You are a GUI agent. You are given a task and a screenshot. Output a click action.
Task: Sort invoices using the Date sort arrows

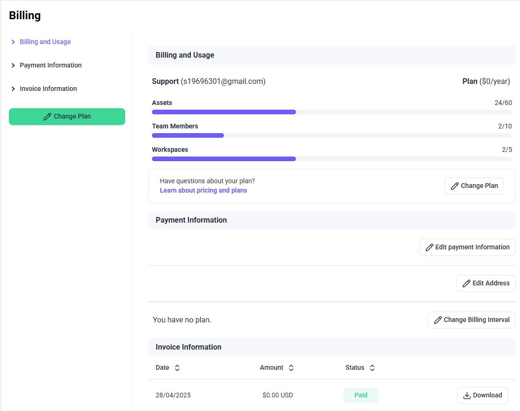177,368
